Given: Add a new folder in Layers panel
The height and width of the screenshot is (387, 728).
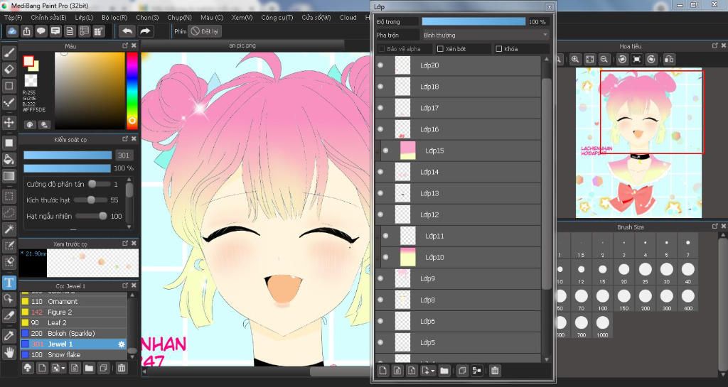Looking at the screenshot, I should [x=444, y=371].
